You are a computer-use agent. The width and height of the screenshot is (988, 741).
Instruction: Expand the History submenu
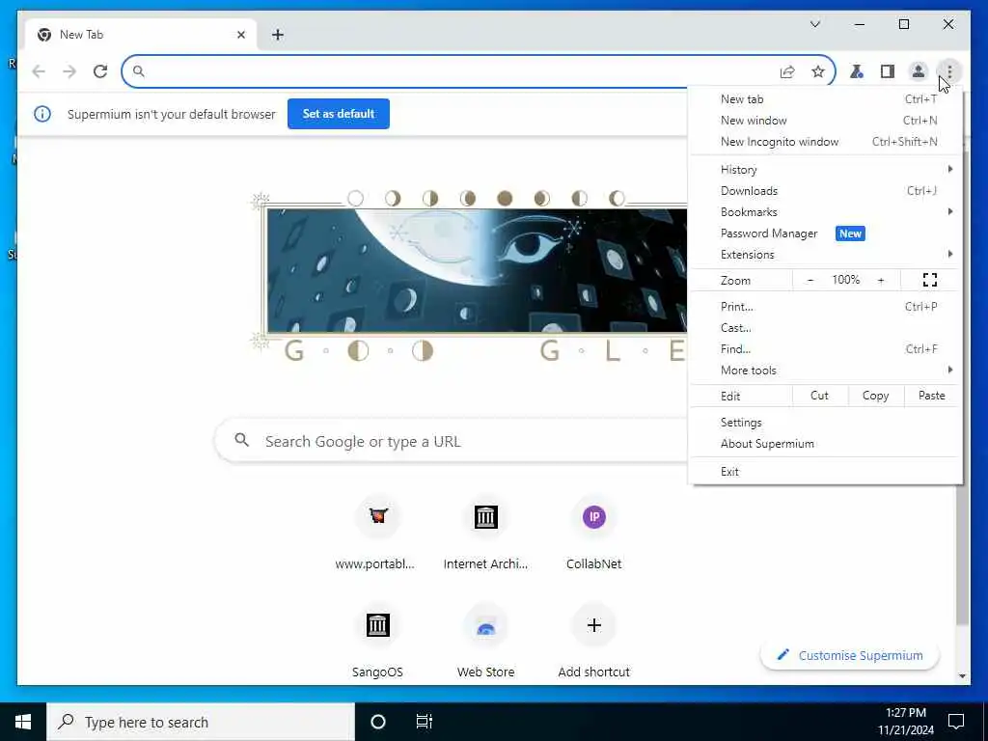tap(826, 170)
